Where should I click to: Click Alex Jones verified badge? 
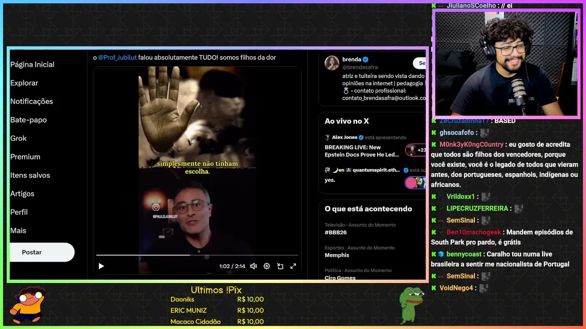(x=361, y=137)
